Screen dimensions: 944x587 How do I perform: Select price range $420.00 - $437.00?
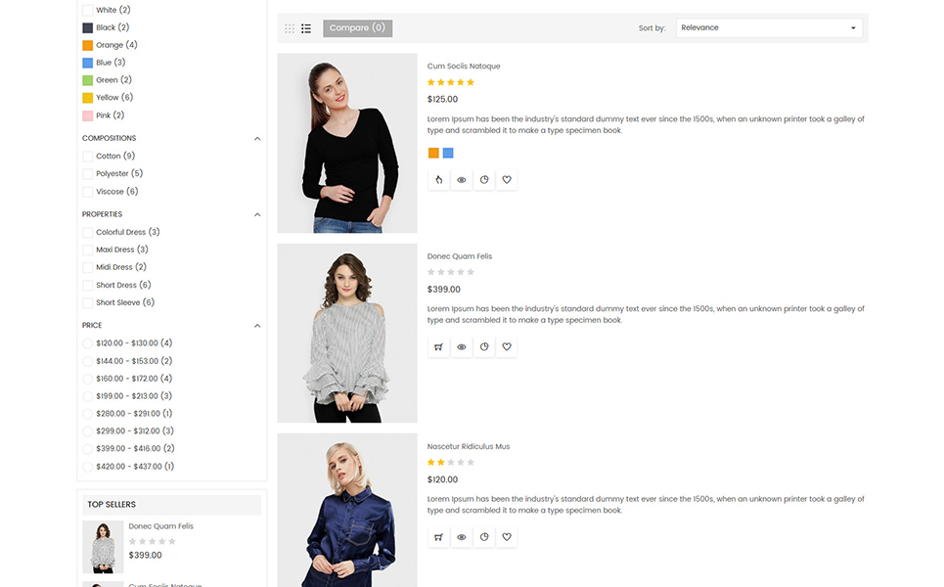click(x=87, y=468)
